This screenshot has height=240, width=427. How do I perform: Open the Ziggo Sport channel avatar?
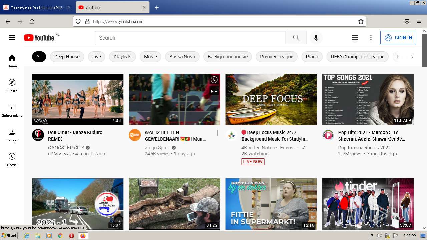pos(135,135)
